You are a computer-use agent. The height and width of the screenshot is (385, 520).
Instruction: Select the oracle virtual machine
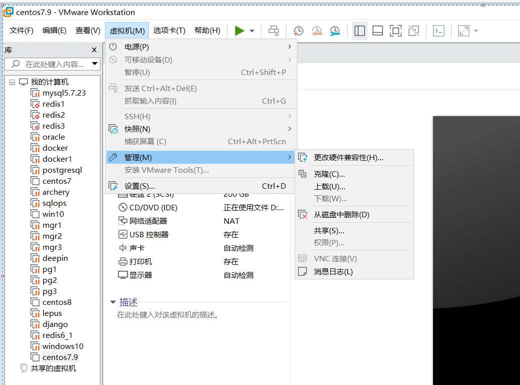(x=53, y=137)
